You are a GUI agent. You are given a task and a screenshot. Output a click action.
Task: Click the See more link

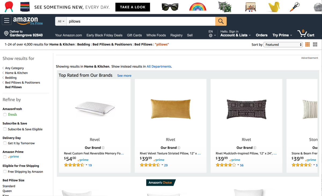(x=124, y=76)
